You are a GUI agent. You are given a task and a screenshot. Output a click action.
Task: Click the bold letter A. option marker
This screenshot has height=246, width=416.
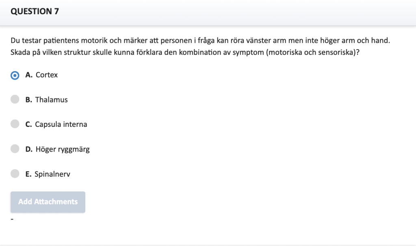tap(29, 75)
